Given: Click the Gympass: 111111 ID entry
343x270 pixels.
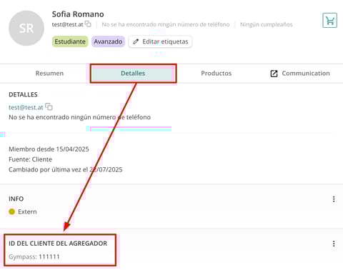Looking at the screenshot, I should tap(34, 256).
